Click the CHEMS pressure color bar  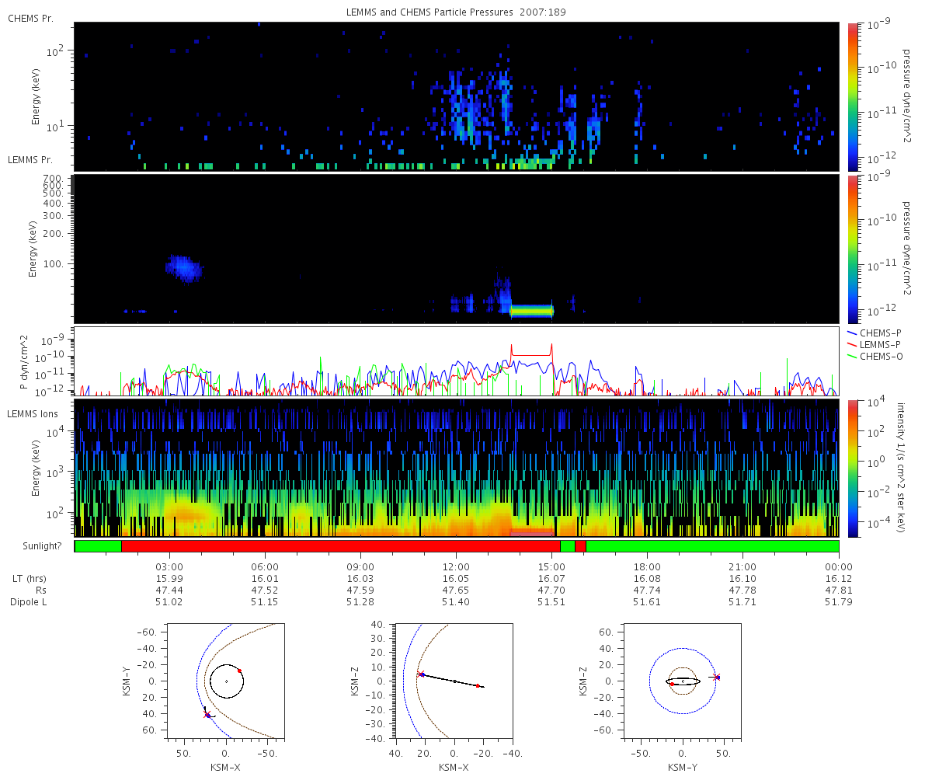(x=853, y=96)
